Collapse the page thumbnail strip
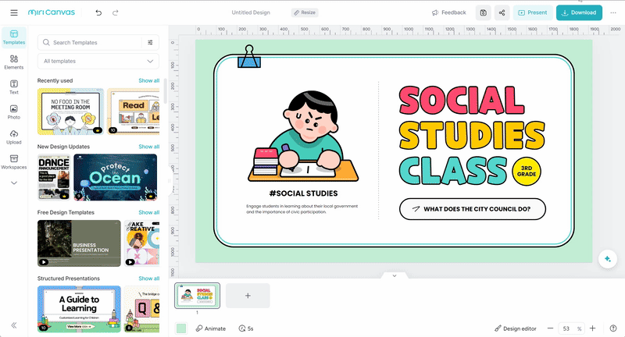This screenshot has width=625, height=337. coord(395,275)
